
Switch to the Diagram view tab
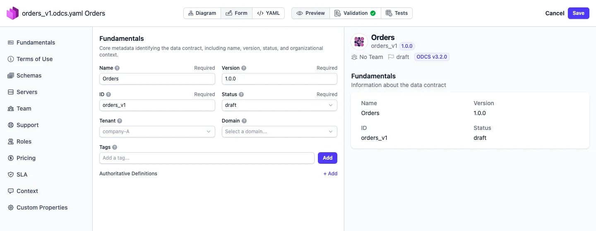pos(202,13)
